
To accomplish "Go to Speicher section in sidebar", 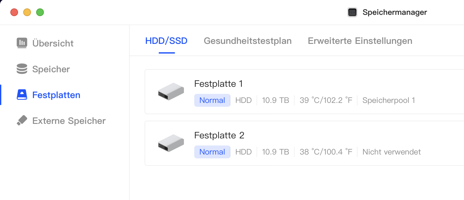I will pyautogui.click(x=51, y=69).
